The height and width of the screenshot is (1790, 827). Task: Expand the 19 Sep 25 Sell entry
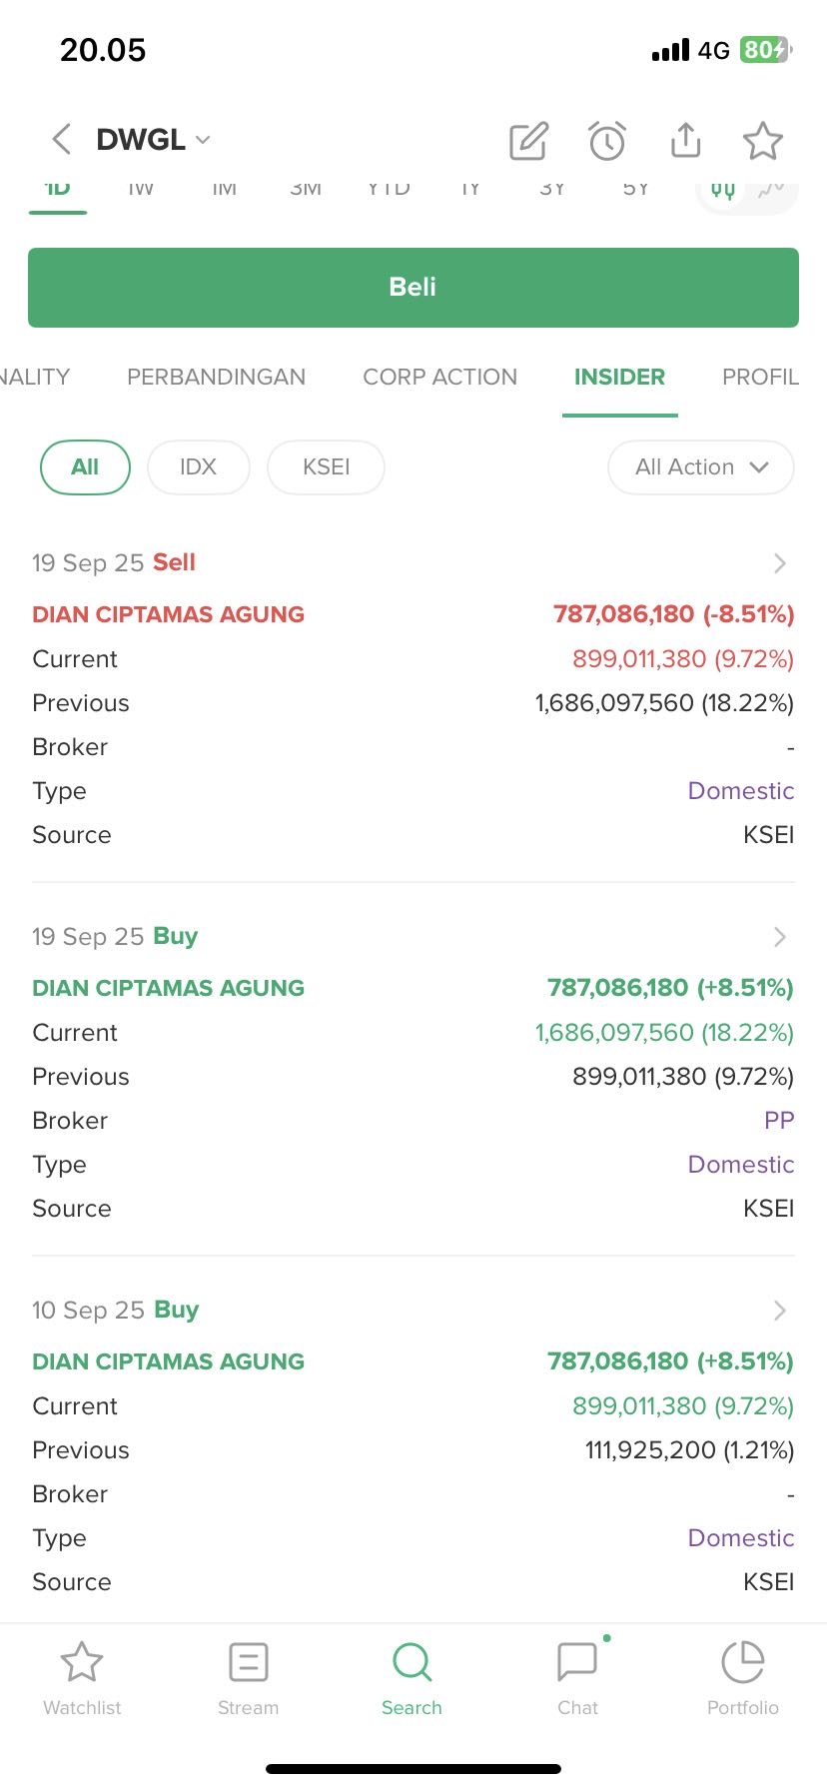(779, 563)
